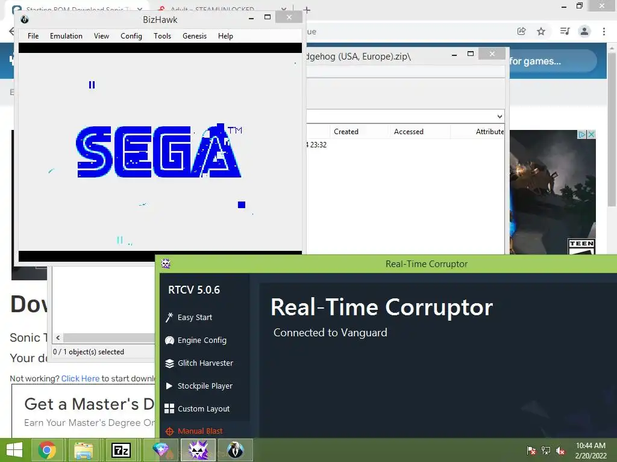This screenshot has height=462, width=617.
Task: Sort by Attributes column in 7-Zip
Action: [489, 132]
